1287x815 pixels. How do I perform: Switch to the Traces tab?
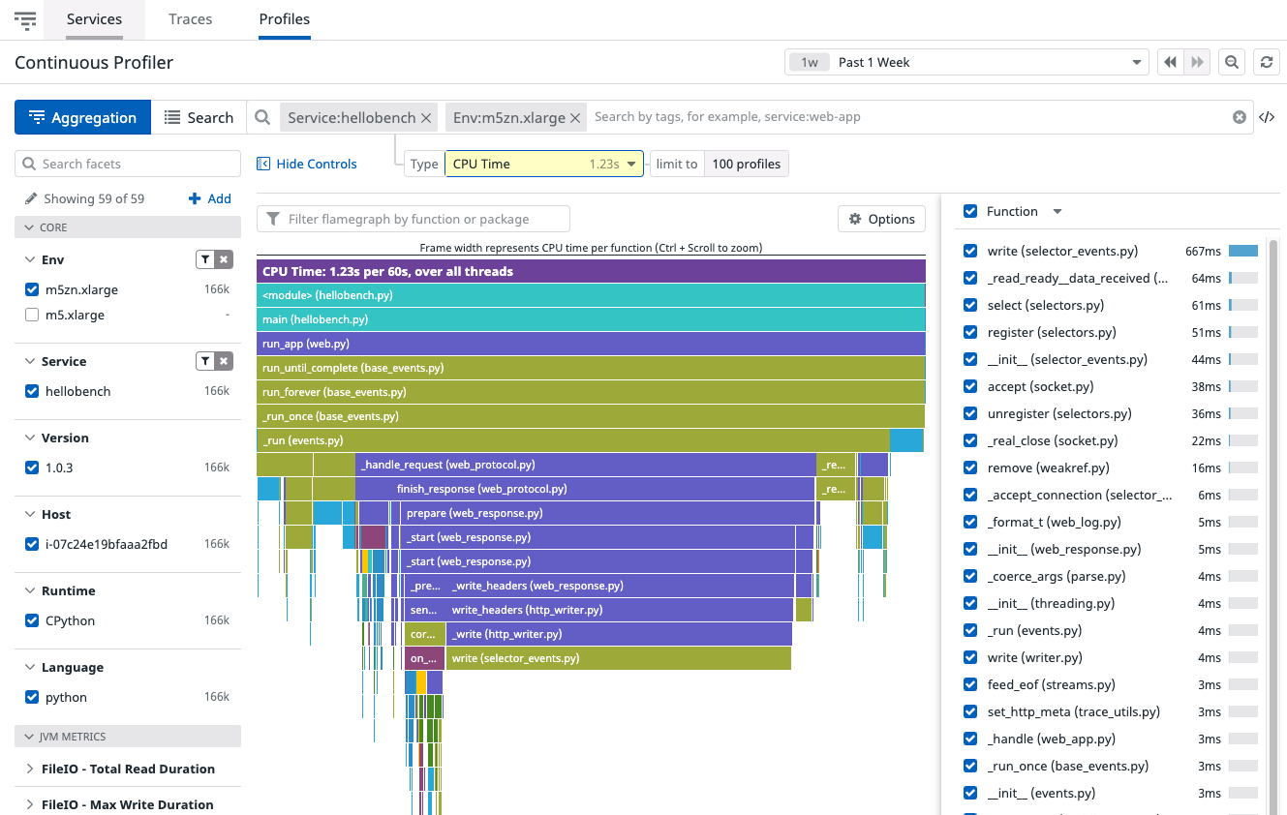[x=190, y=18]
